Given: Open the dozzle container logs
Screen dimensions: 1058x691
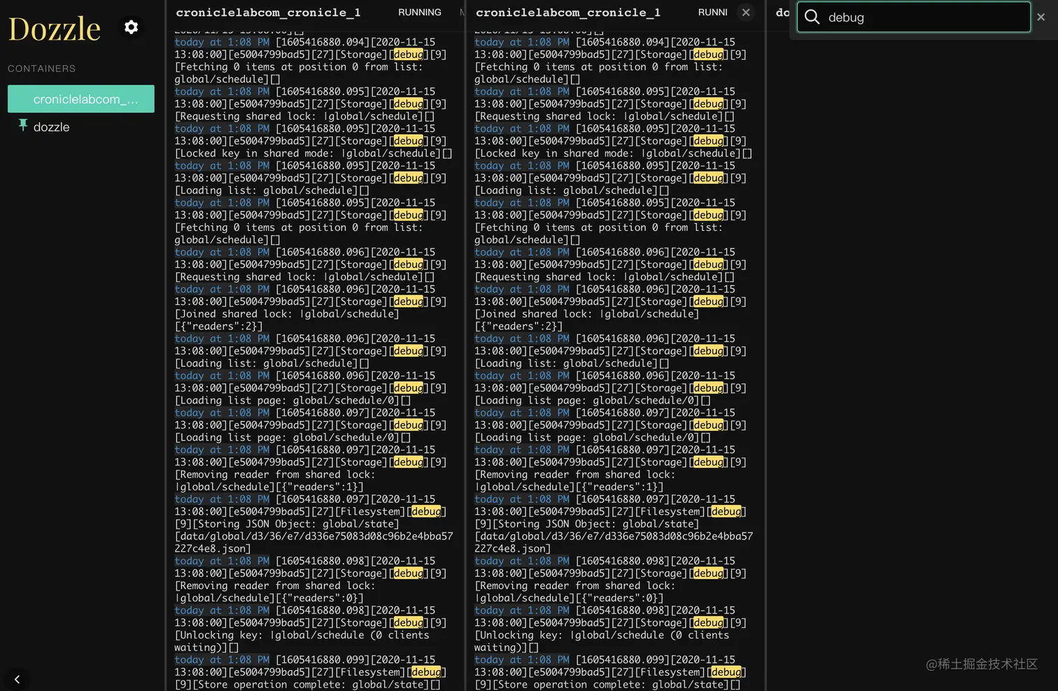Looking at the screenshot, I should [x=52, y=127].
